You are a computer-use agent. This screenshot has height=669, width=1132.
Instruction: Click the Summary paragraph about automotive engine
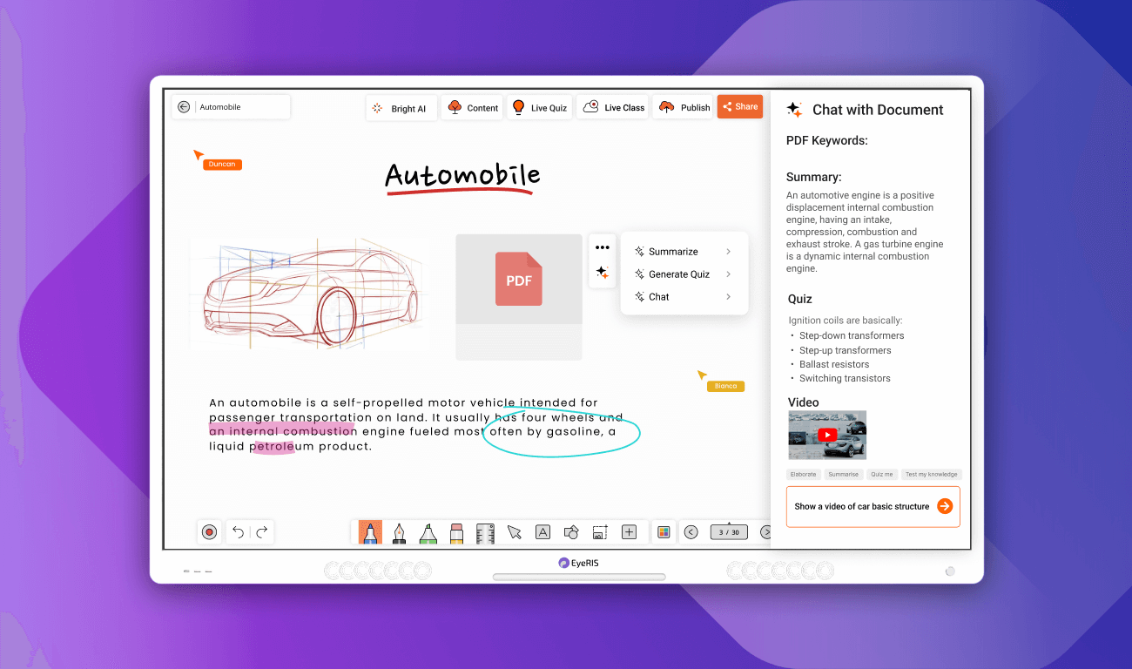(x=865, y=232)
